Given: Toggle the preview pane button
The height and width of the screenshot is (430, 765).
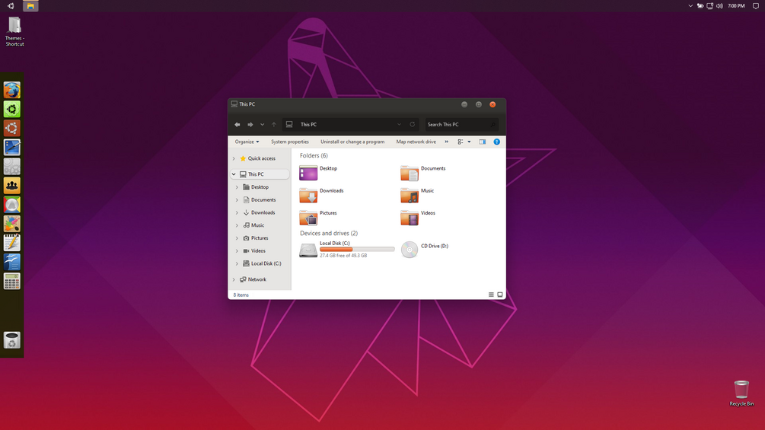Looking at the screenshot, I should [x=482, y=142].
